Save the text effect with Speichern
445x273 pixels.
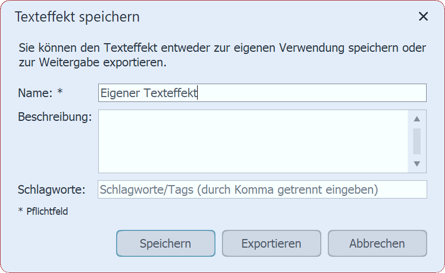[x=165, y=243]
